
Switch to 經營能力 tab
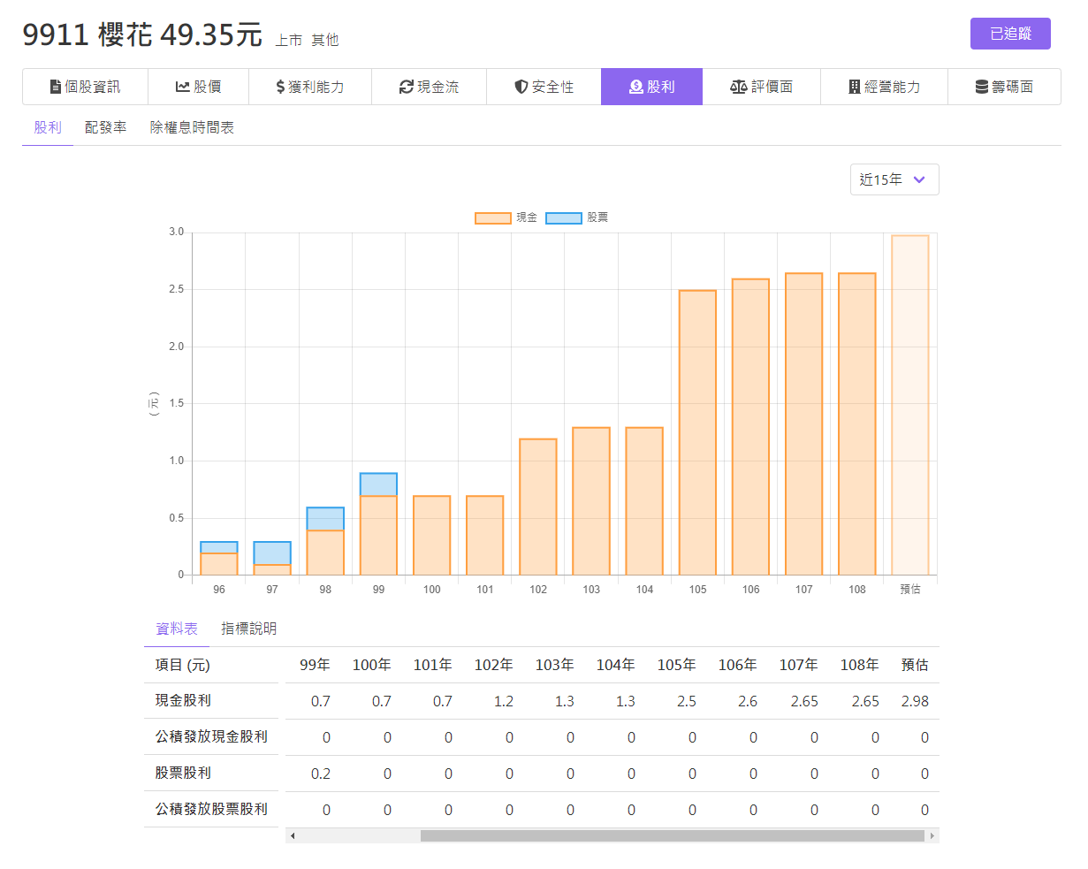coord(884,87)
